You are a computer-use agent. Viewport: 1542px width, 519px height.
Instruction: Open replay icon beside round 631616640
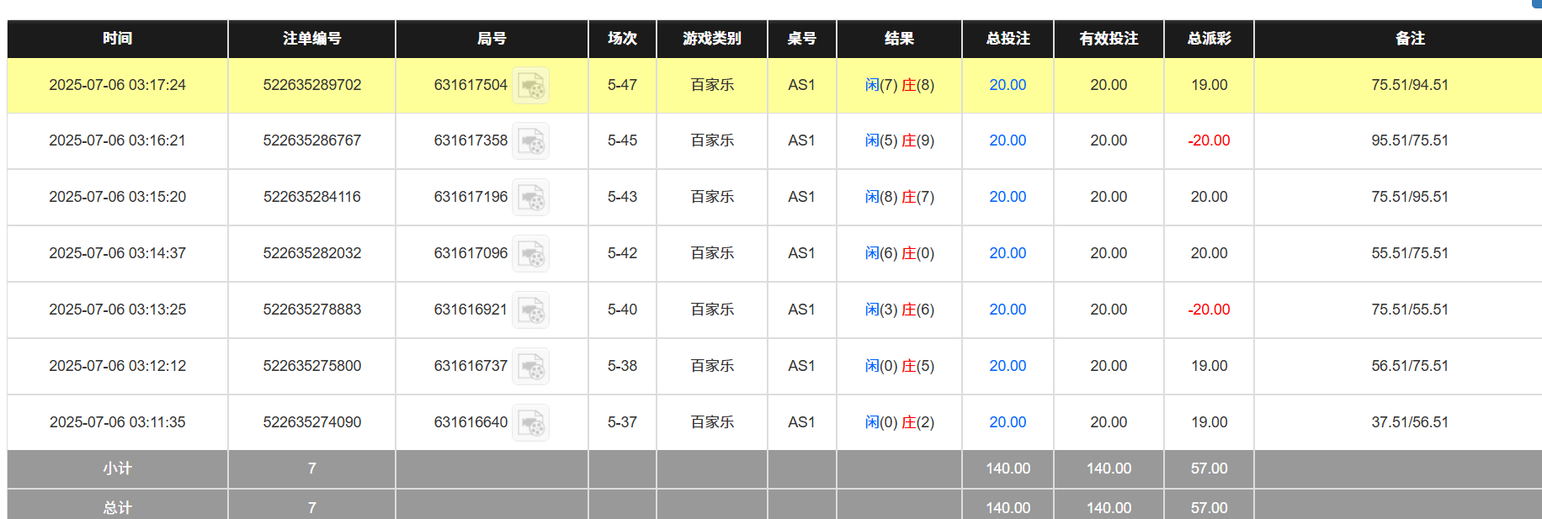tap(531, 423)
